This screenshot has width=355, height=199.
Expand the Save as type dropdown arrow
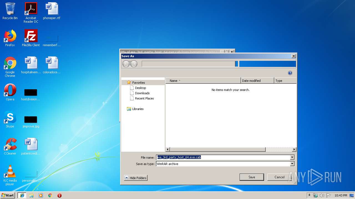pyautogui.click(x=292, y=164)
